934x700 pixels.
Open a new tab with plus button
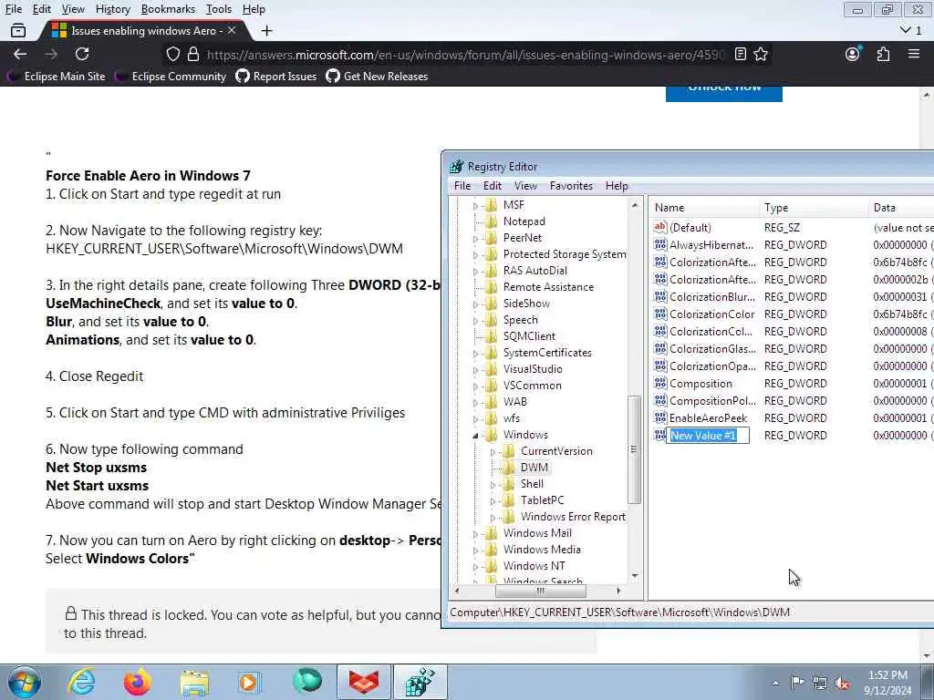[x=267, y=30]
